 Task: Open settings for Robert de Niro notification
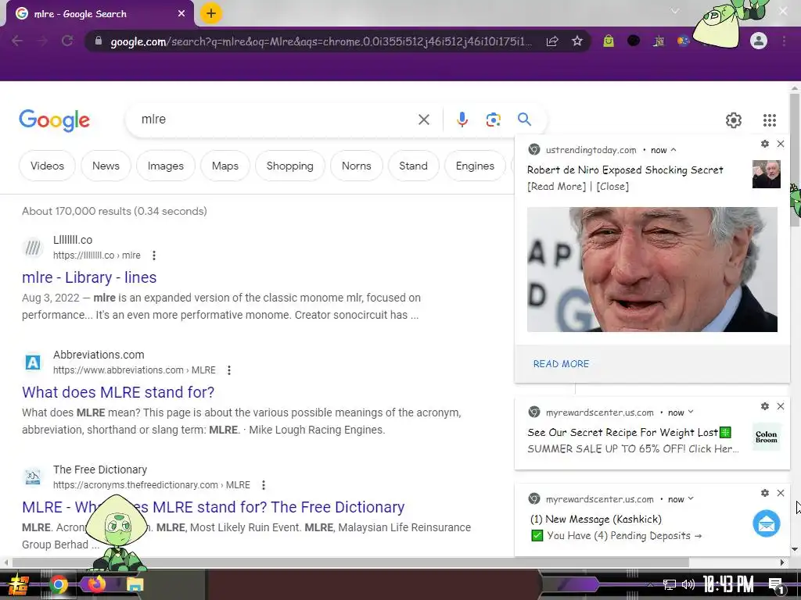[x=765, y=144]
